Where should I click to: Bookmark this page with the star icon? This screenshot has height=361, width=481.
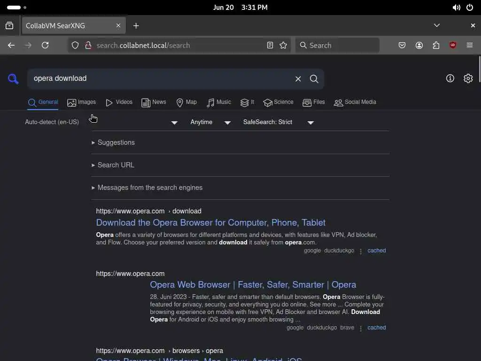283,46
